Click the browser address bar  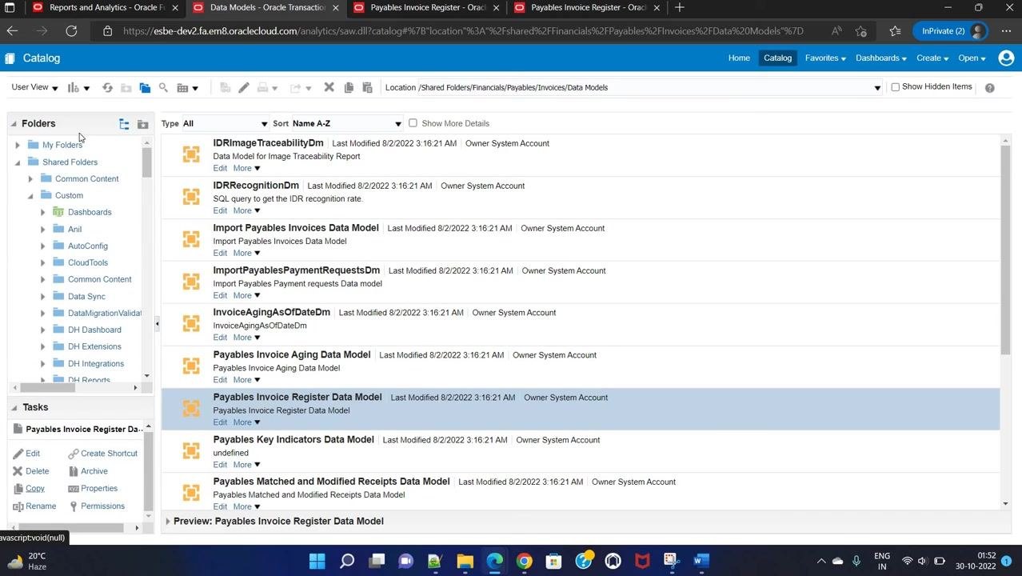click(463, 31)
